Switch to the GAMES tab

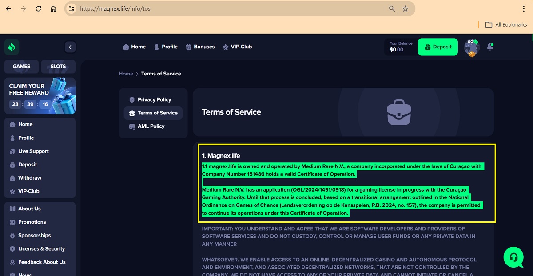coord(21,67)
